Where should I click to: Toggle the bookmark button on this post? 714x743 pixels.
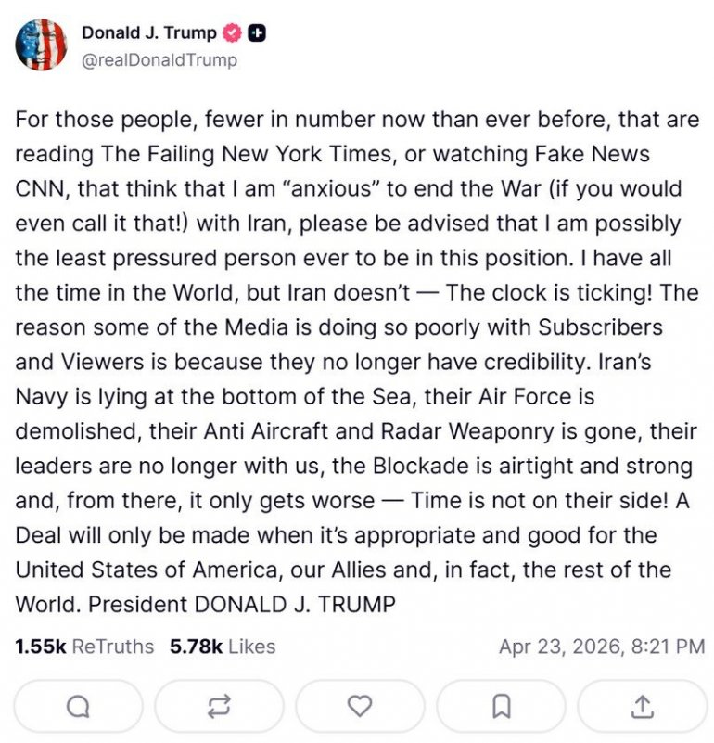pyautogui.click(x=501, y=707)
